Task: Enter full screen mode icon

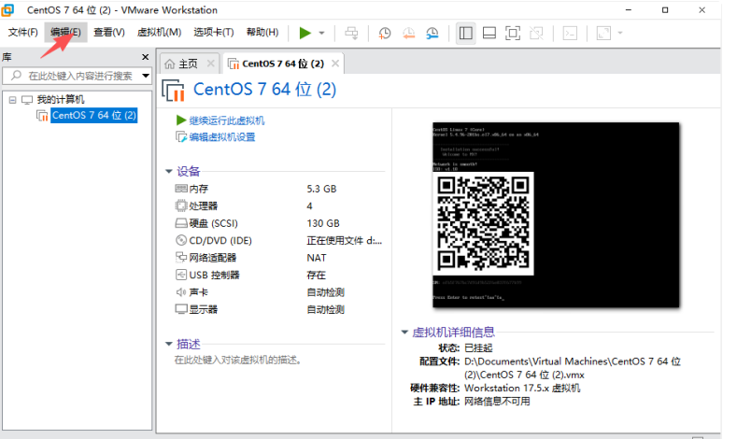Action: coord(513,33)
